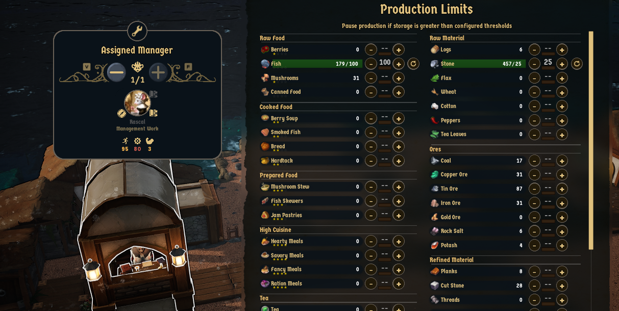Increase the Berries production limit
The height and width of the screenshot is (311, 619).
tap(399, 50)
